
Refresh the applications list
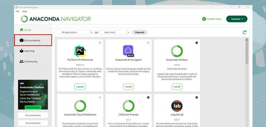tap(244, 32)
